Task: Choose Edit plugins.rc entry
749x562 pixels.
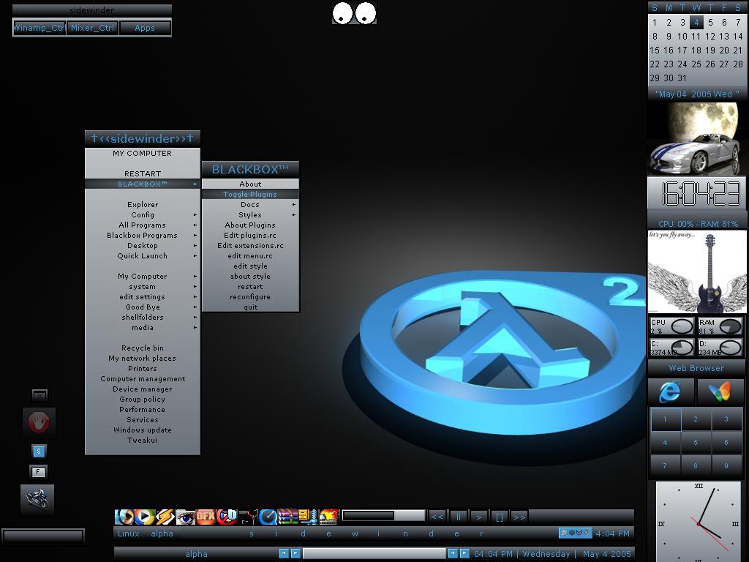Action: 250,235
